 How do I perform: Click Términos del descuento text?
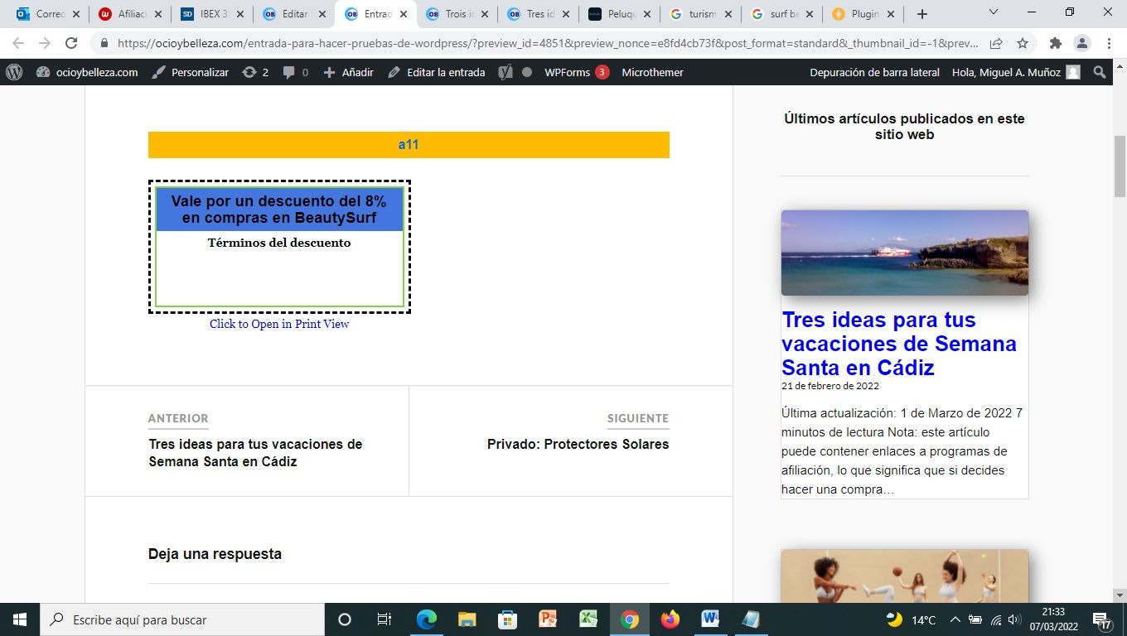tap(279, 243)
